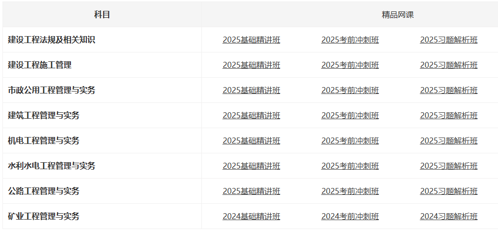498x231 pixels.
Task: Open 2025习题解析班 for 公路工程管理与实务
Action: pyautogui.click(x=449, y=191)
